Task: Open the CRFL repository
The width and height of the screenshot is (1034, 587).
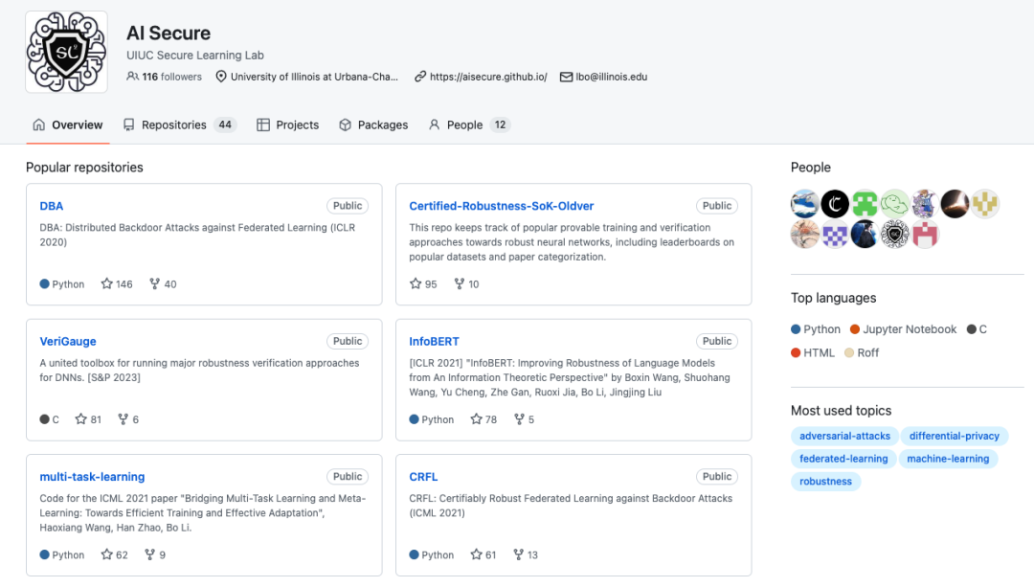Action: (x=423, y=476)
